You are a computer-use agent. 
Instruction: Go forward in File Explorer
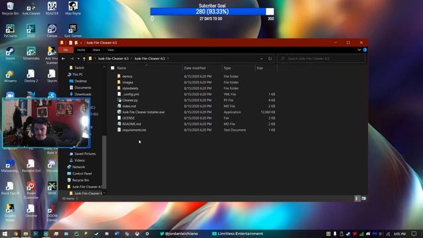tap(71, 59)
